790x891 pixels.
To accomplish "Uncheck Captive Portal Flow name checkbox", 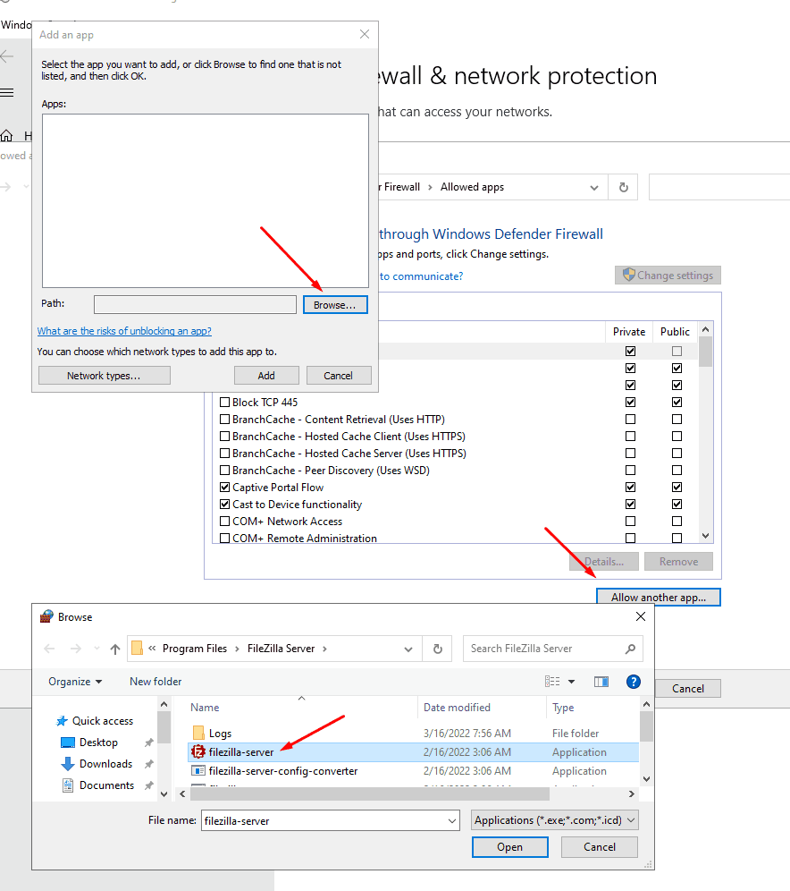I will [224, 488].
